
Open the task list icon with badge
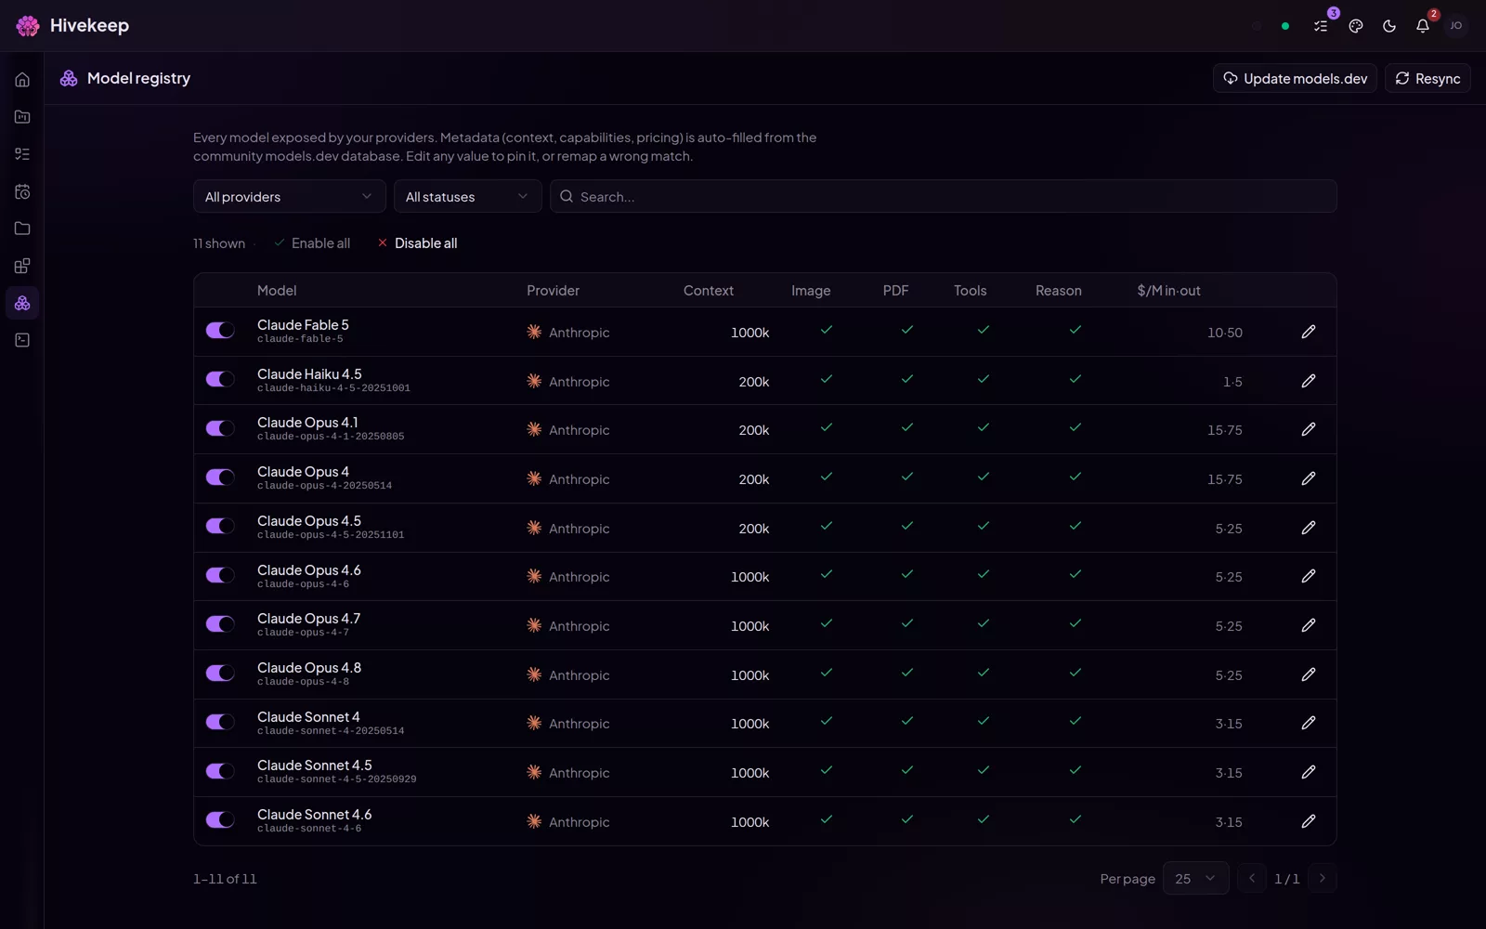coord(1321,26)
